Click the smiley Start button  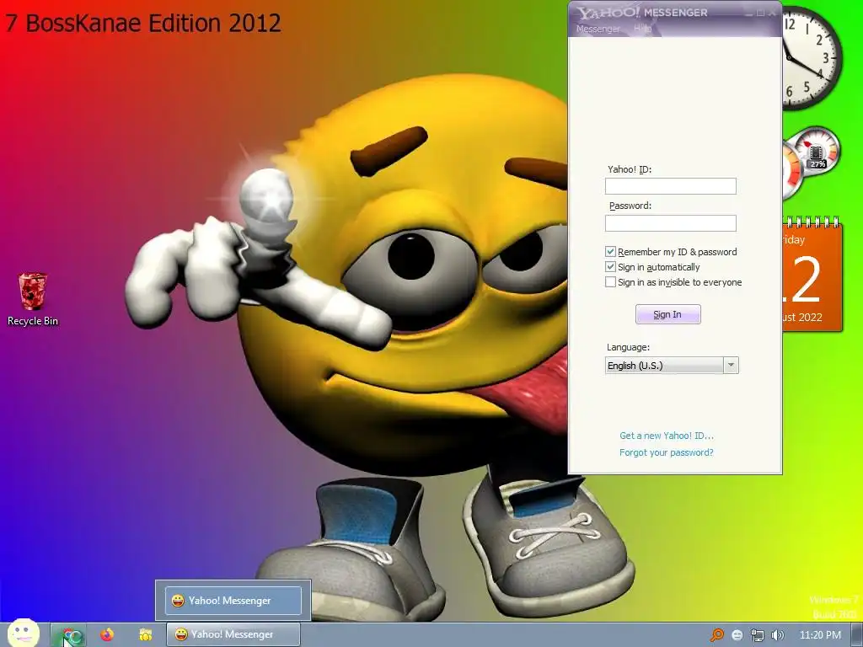[x=24, y=634]
